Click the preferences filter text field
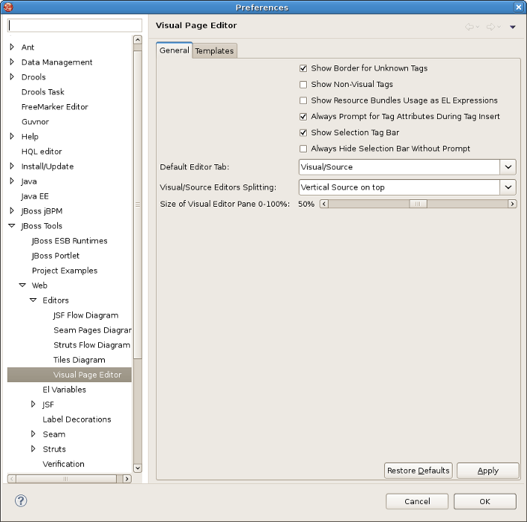The width and height of the screenshot is (527, 522). (64, 25)
